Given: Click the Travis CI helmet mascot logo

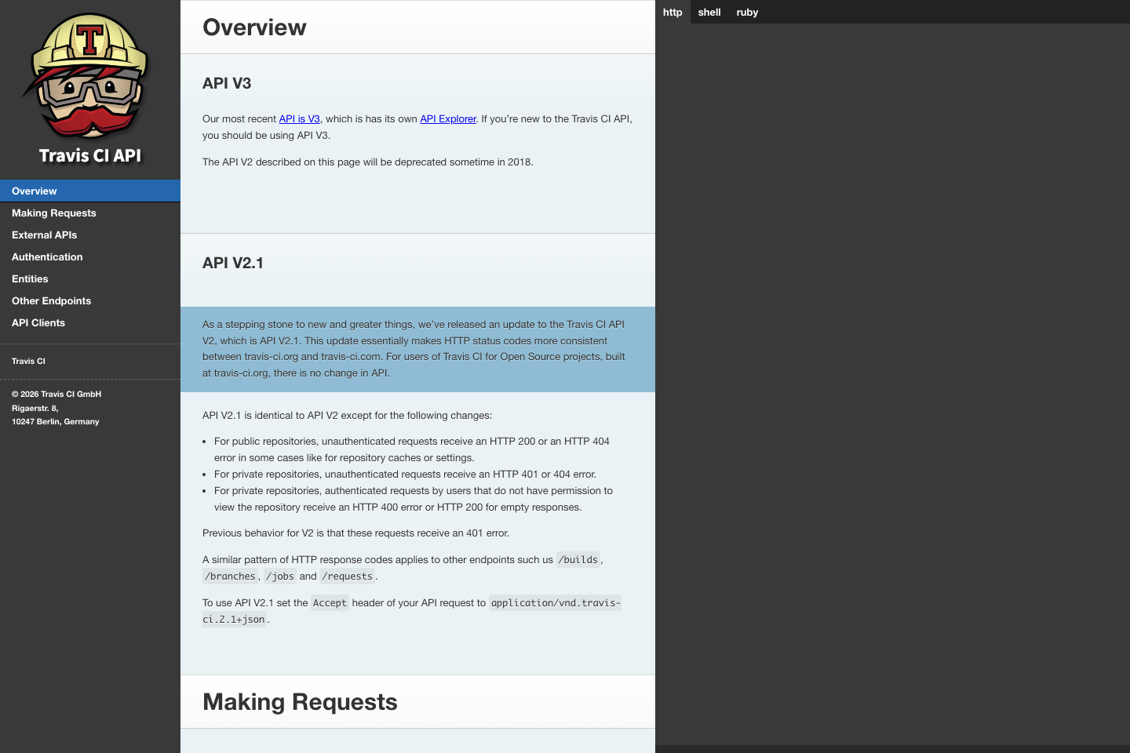Looking at the screenshot, I should coord(89,78).
